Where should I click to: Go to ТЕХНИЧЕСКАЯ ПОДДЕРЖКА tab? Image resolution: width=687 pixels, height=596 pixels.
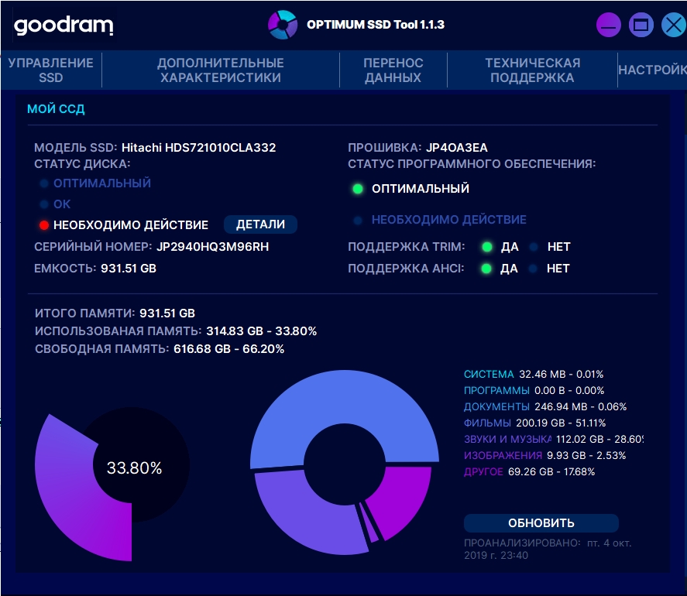tap(532, 70)
